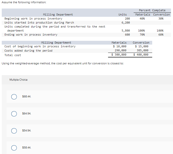Click the 385,000 conversion added cell
Image resolution: width=173 pixels, height=154 pixels.
click(143, 50)
